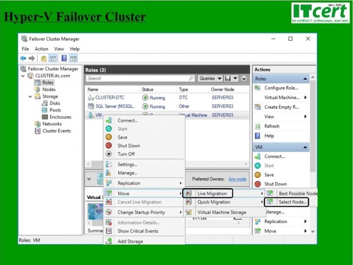The width and height of the screenshot is (353, 265).
Task: Click the Best Possible Node icon
Action: tap(270, 193)
